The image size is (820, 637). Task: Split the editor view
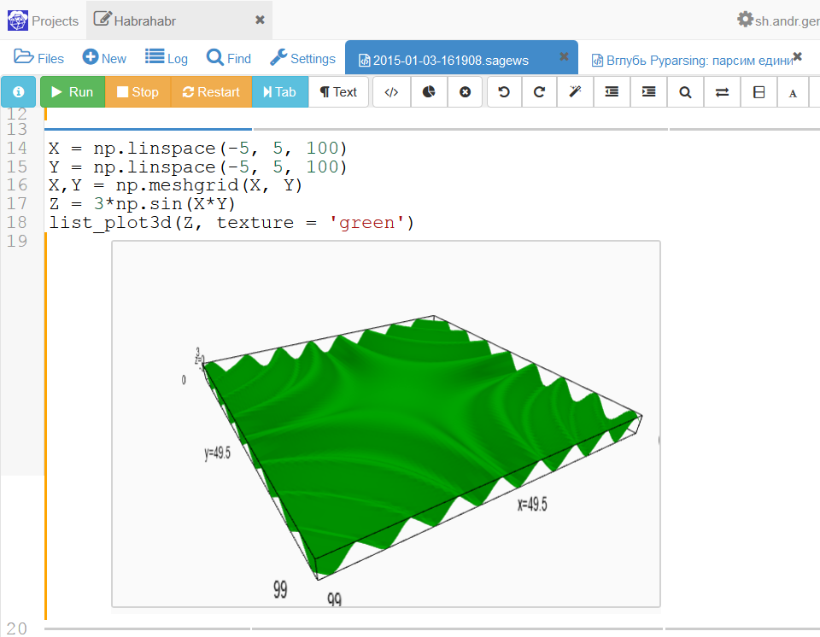758,92
